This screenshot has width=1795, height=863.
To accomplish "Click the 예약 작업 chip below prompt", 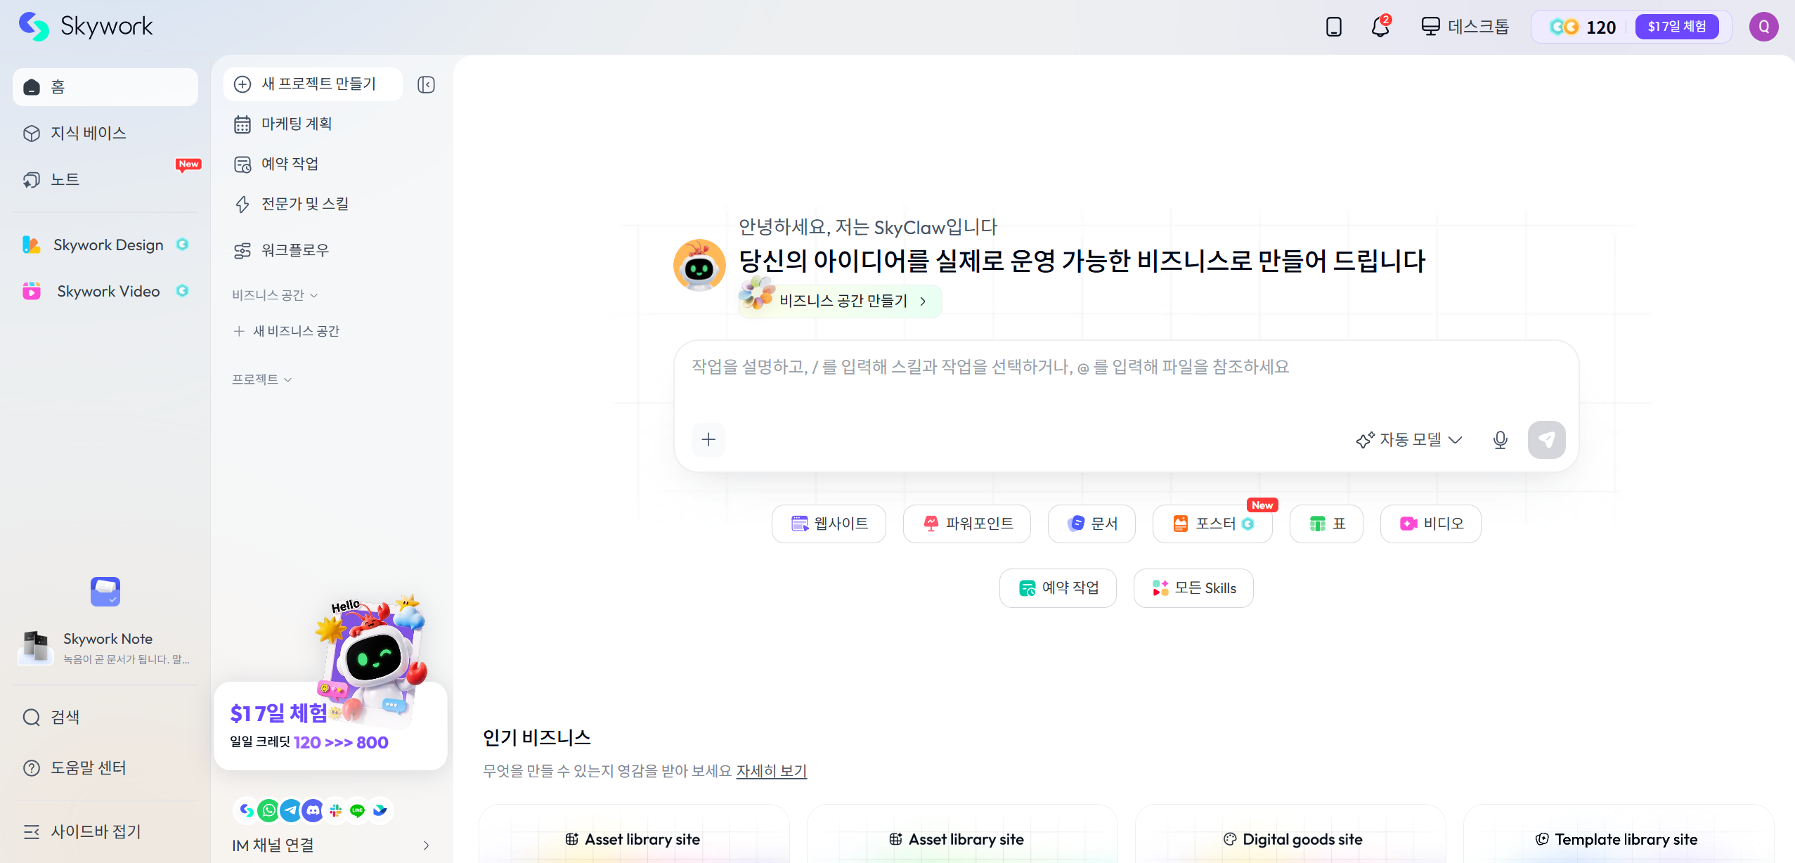I will (x=1058, y=588).
